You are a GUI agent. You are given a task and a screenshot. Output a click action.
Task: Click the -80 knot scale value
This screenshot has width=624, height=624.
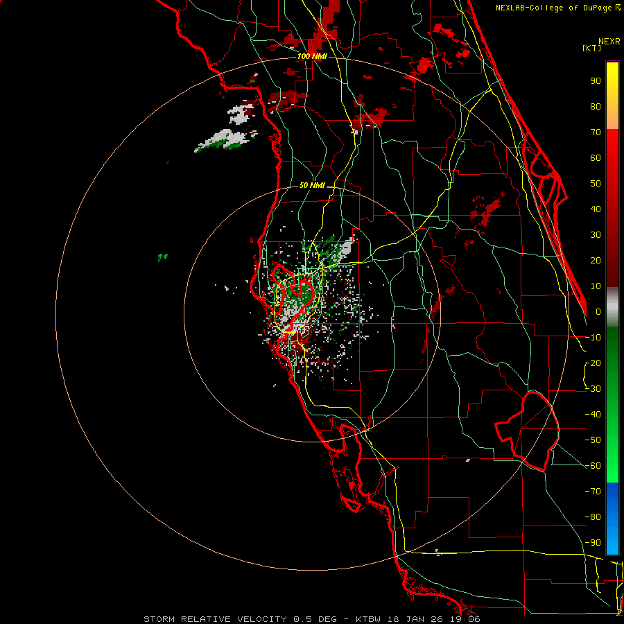point(593,517)
